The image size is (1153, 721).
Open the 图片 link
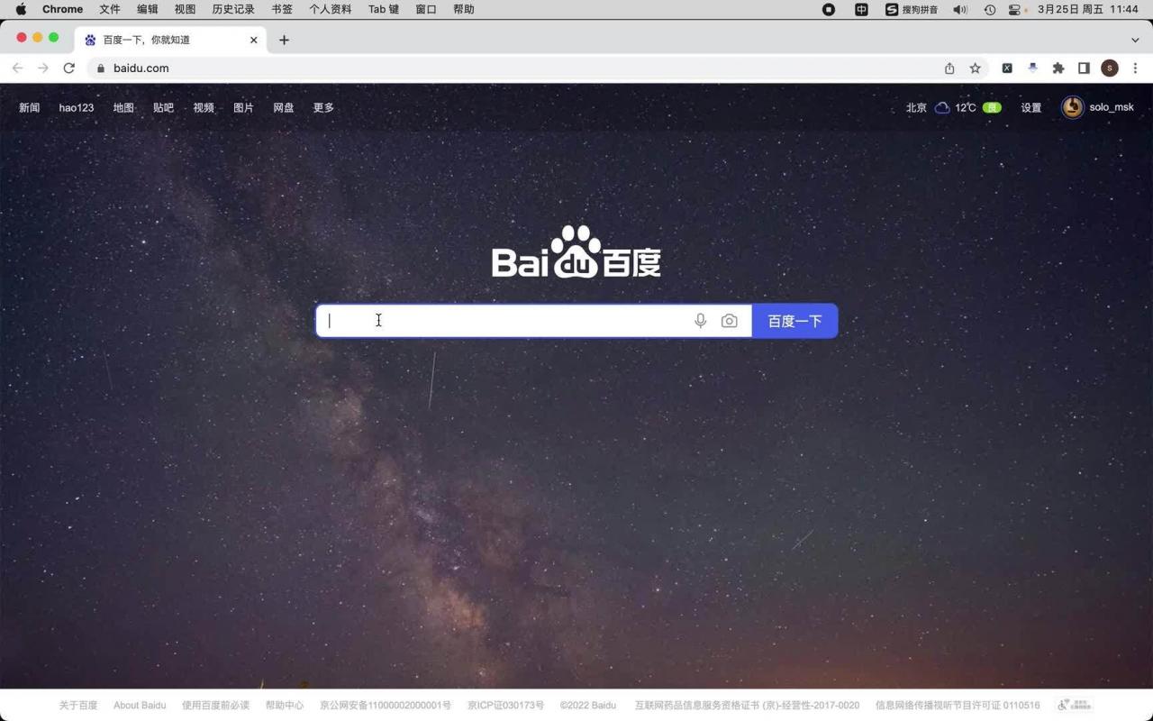click(x=243, y=107)
